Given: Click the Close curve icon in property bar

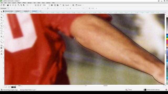Looking at the screenshot, I should coord(48,8).
